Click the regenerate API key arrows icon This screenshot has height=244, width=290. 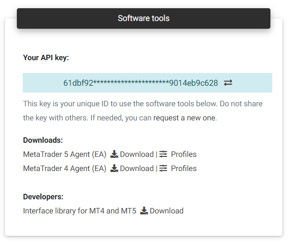(228, 83)
